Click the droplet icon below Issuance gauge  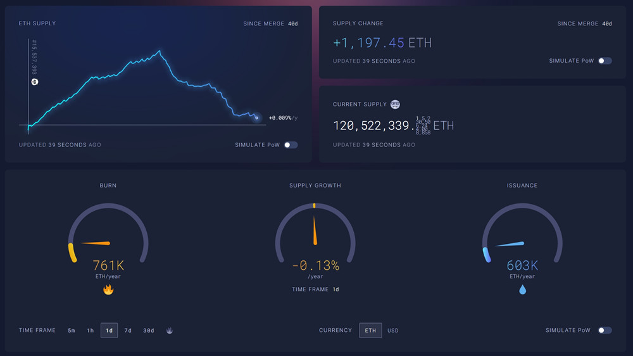pos(522,289)
